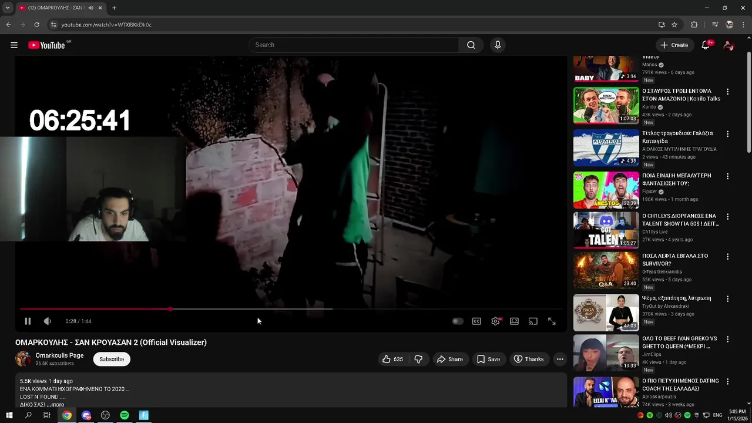
Task: Open options for Ο ΣΤΑΥΡΟΣ ΤΡΩΕΙ ΕΝΤΟΜΑ video
Action: pyautogui.click(x=727, y=92)
